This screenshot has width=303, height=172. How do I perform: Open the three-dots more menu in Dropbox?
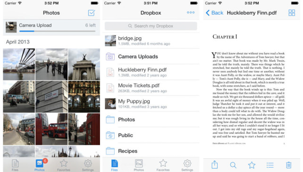click(x=191, y=13)
